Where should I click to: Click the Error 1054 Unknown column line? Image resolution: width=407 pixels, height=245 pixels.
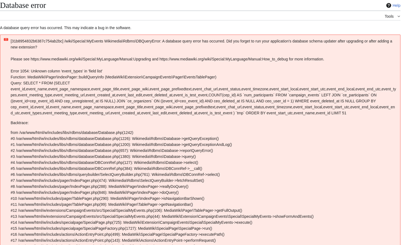tap(56, 71)
